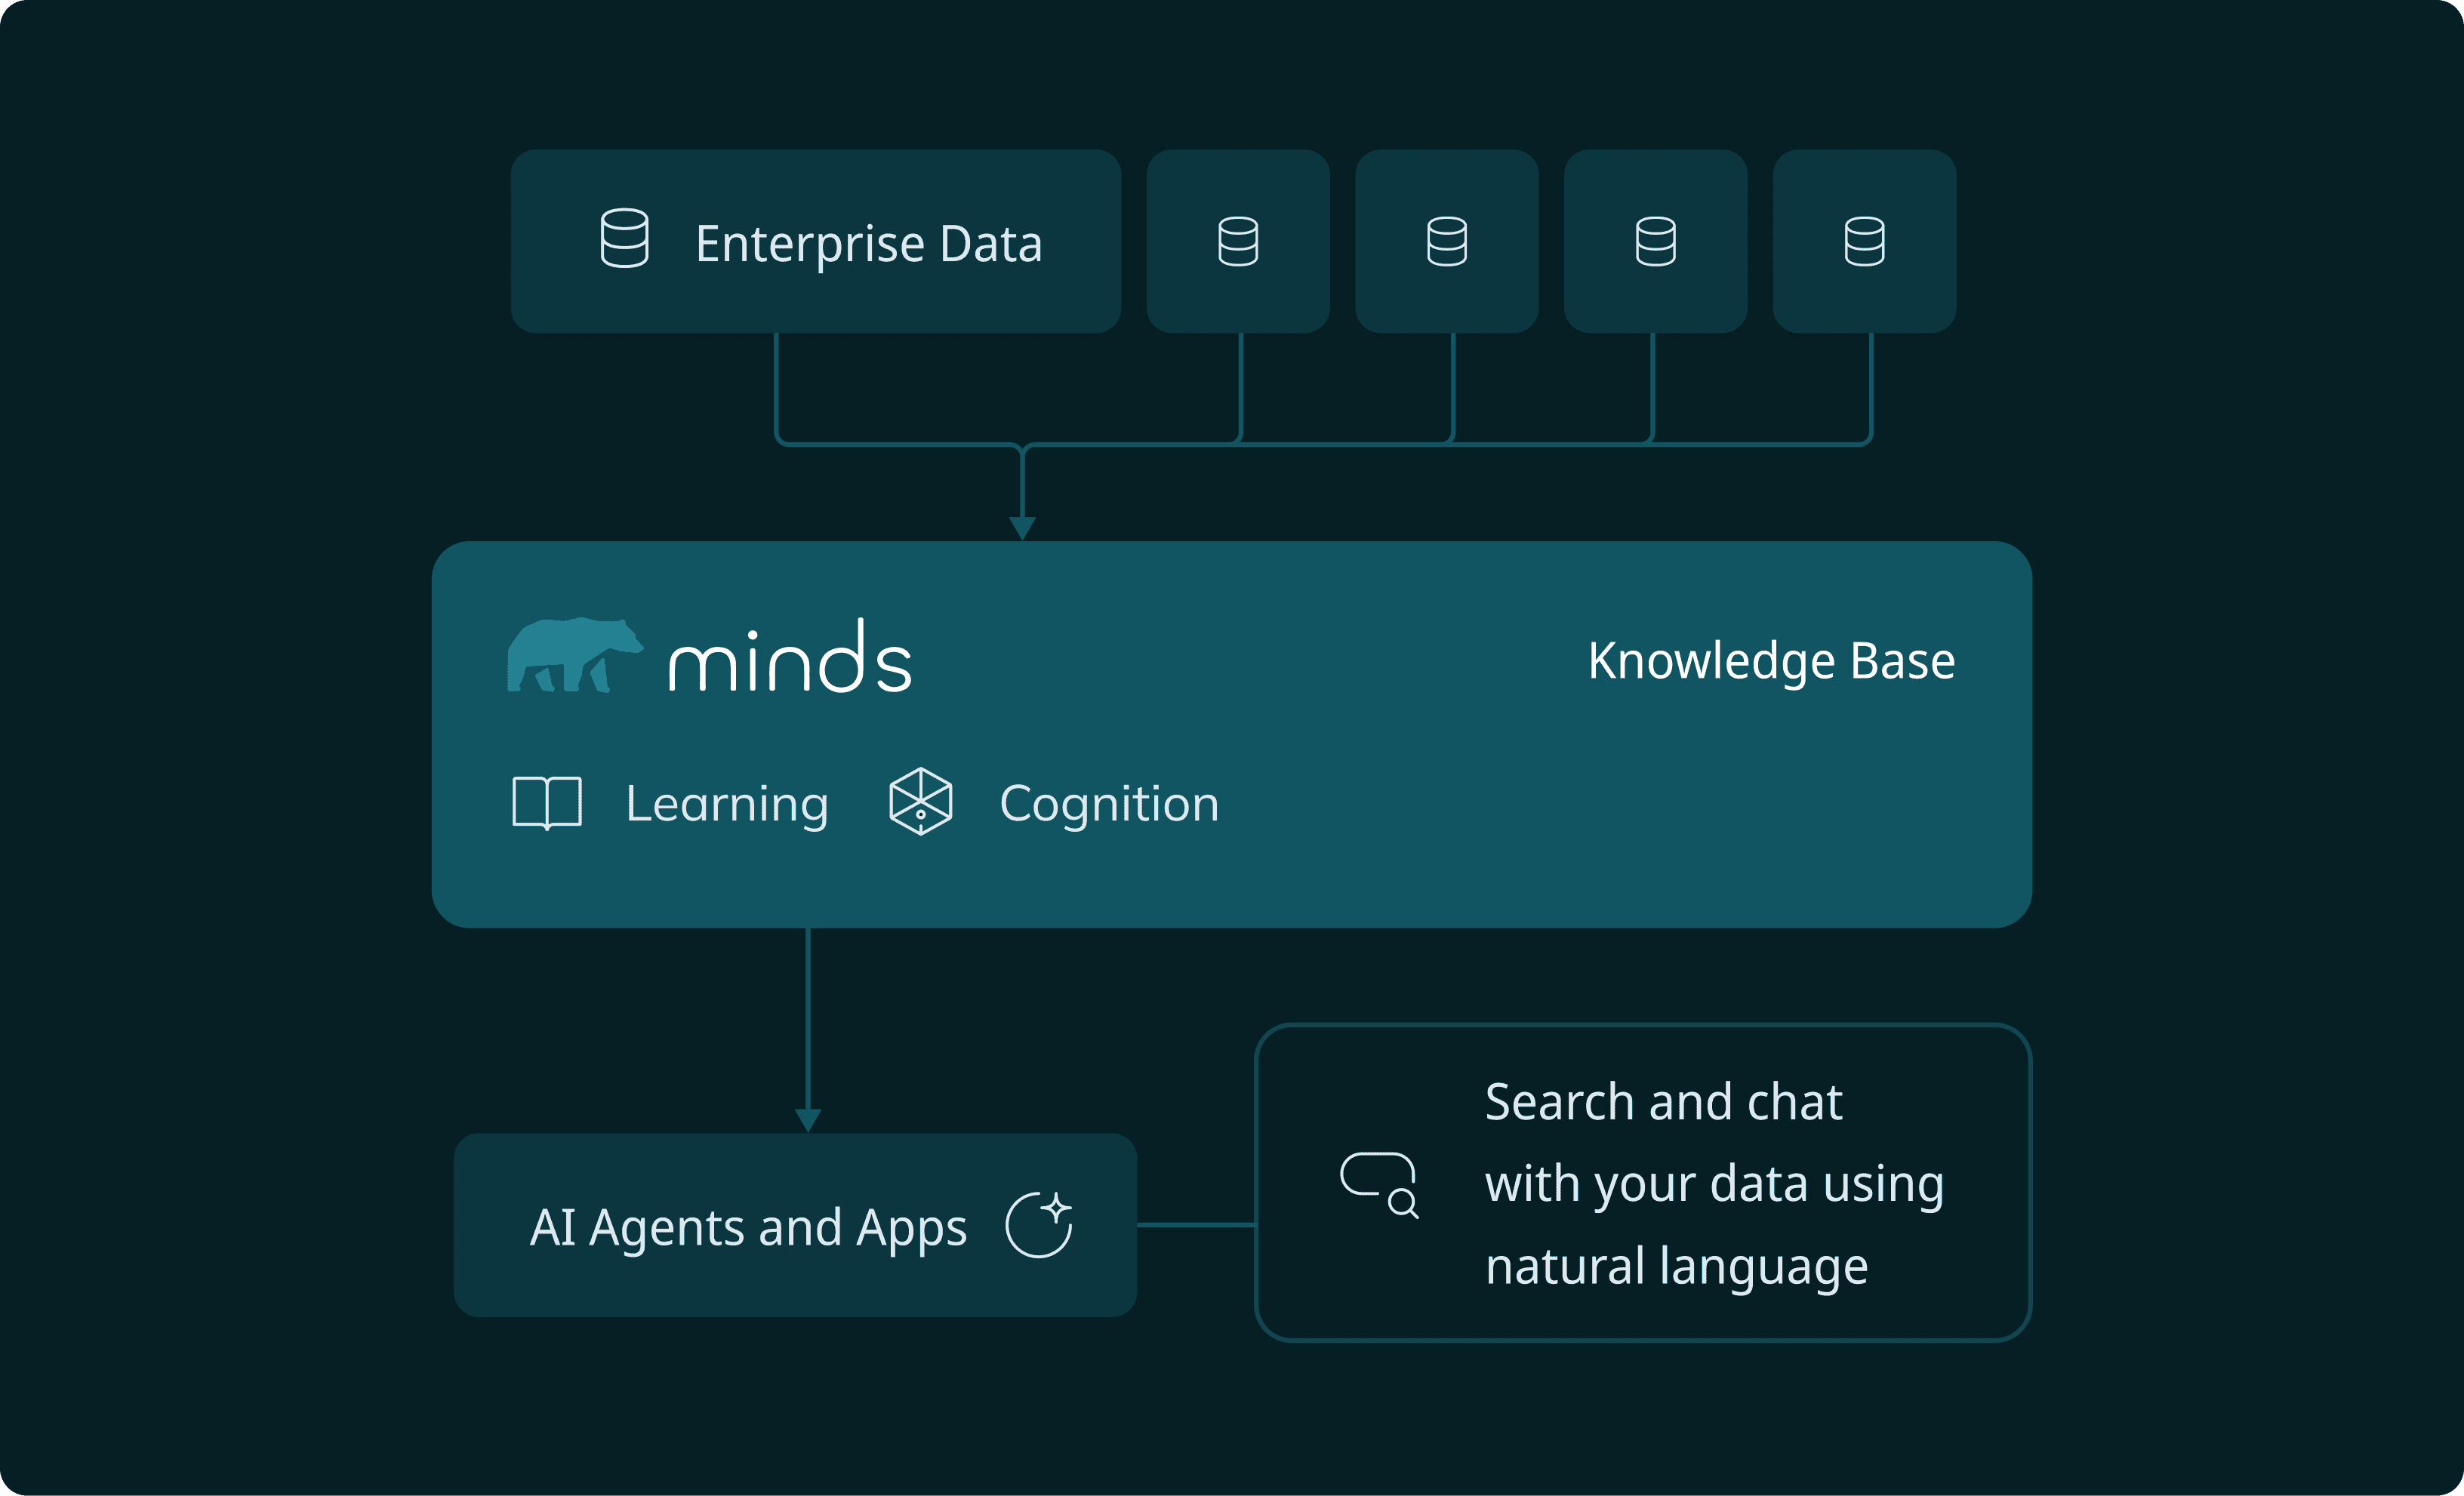Click the Learning label
Viewport: 2464px width, 1496px height.
pos(727,805)
